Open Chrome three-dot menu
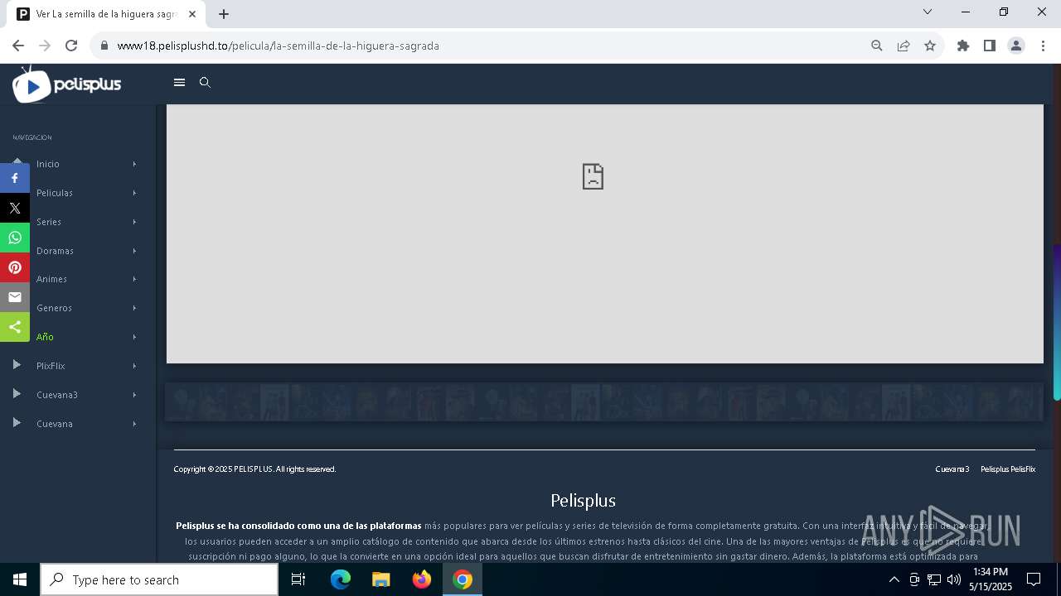Screen dimensions: 1061x596 pyautogui.click(x=1043, y=46)
